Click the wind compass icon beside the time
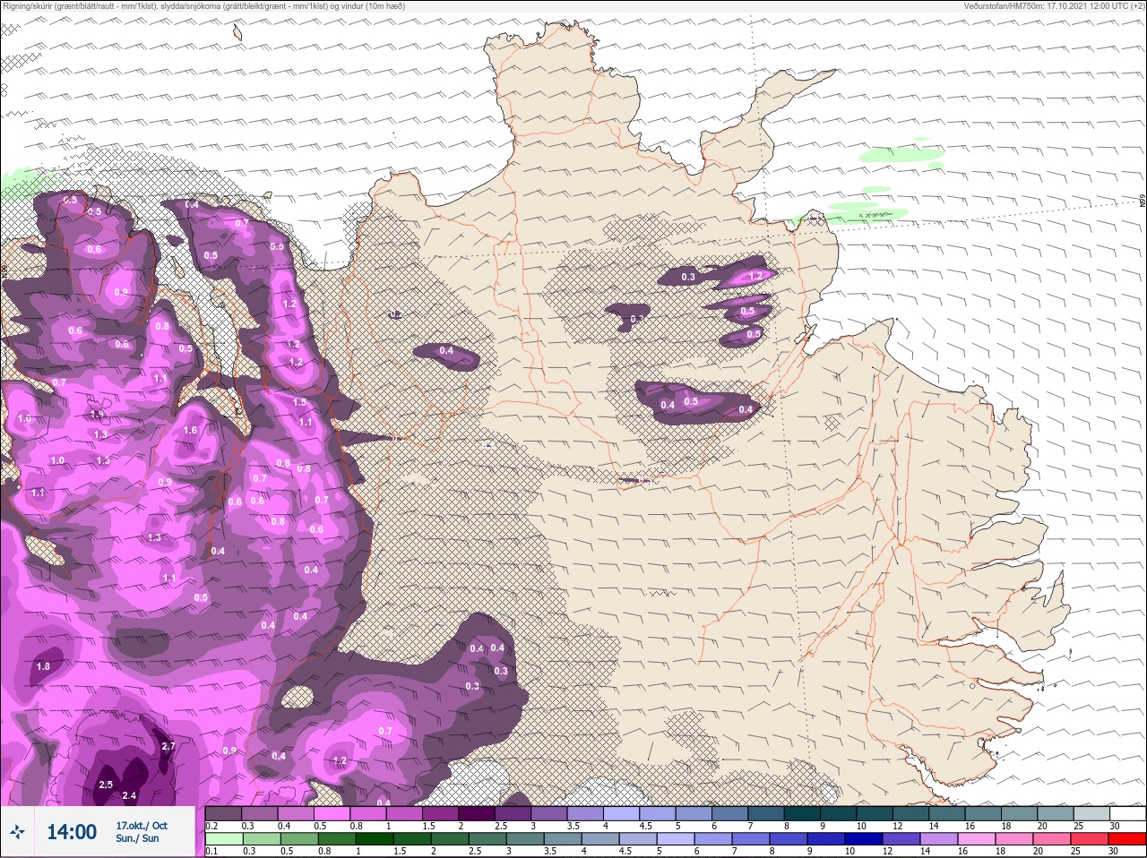Viewport: 1147px width, 858px height. click(x=18, y=833)
